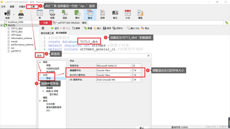Run the query with 运行 button
The image size is (230, 129).
coord(55,28)
